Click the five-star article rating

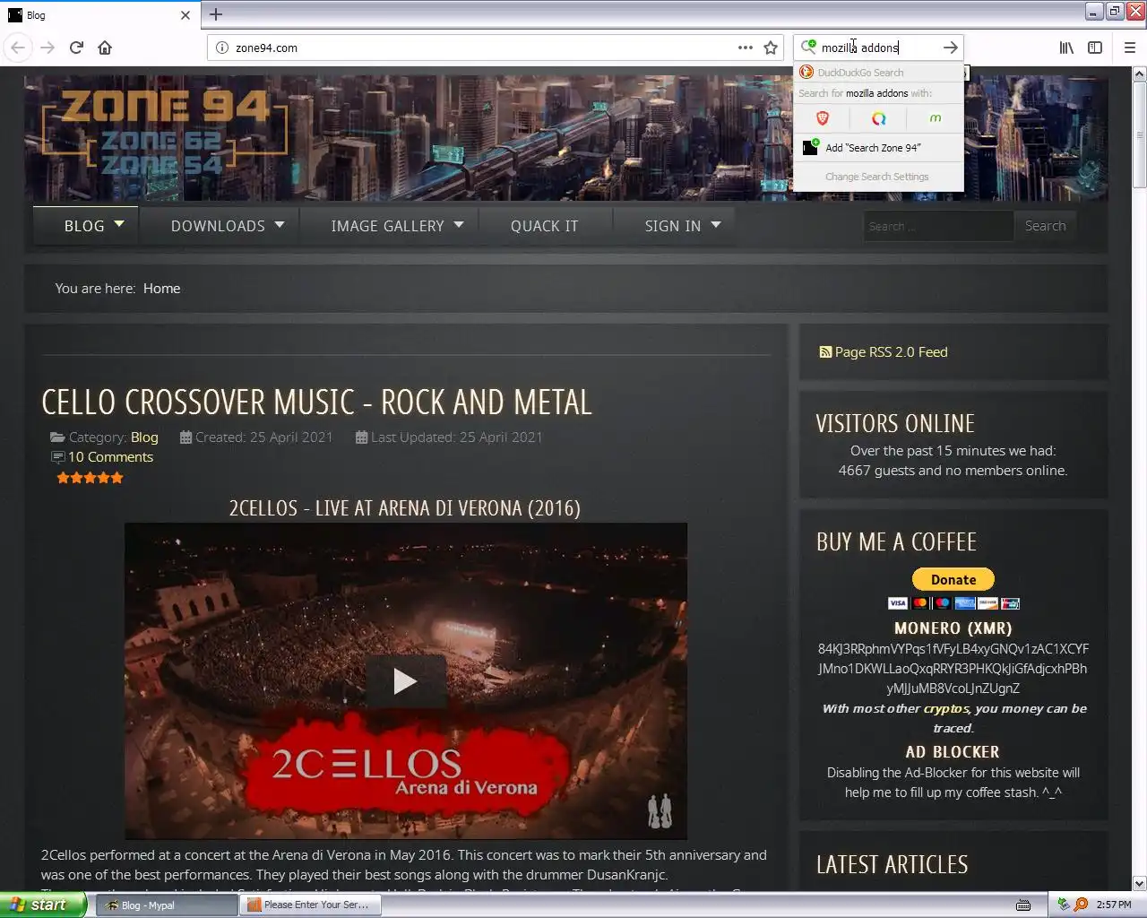click(x=90, y=478)
